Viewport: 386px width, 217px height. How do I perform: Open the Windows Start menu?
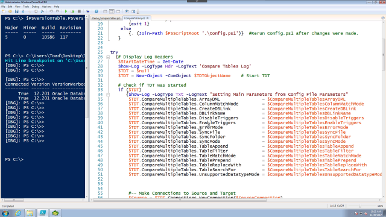5,213
